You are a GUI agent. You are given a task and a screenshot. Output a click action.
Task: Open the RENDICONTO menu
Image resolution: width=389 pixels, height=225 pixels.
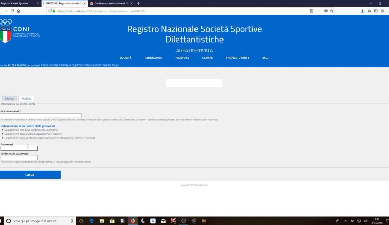coord(154,58)
